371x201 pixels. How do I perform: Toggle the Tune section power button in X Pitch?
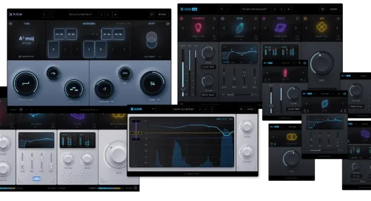tap(11, 24)
